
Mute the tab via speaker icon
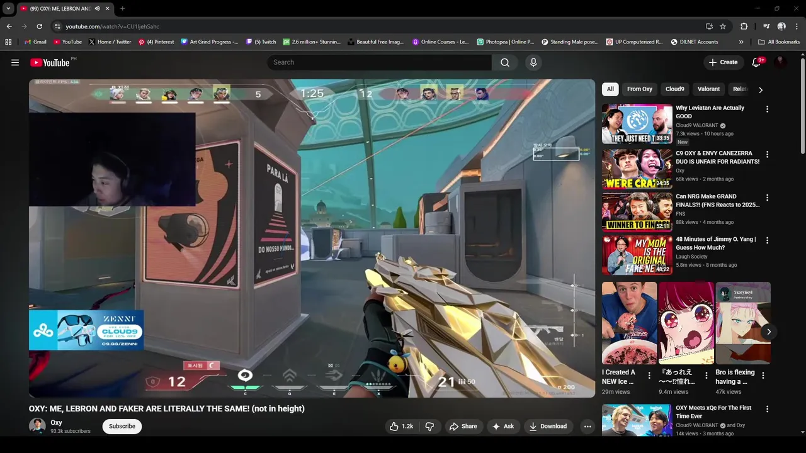pos(97,9)
